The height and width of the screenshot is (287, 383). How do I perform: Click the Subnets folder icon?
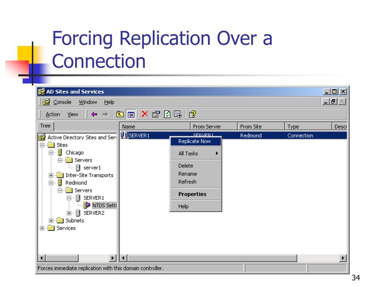(x=60, y=220)
